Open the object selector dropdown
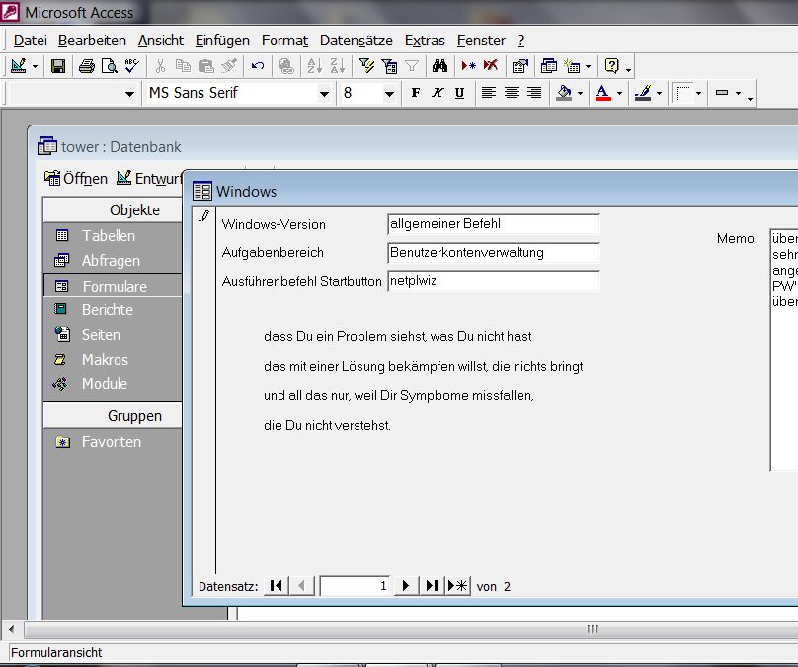Viewport: 798px width, 667px height. pos(129,94)
